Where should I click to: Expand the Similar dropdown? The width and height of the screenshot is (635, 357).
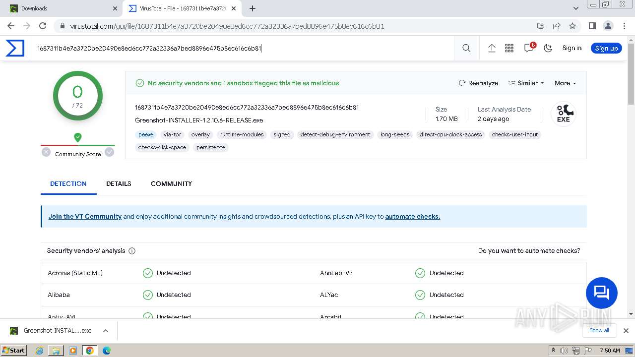click(526, 83)
